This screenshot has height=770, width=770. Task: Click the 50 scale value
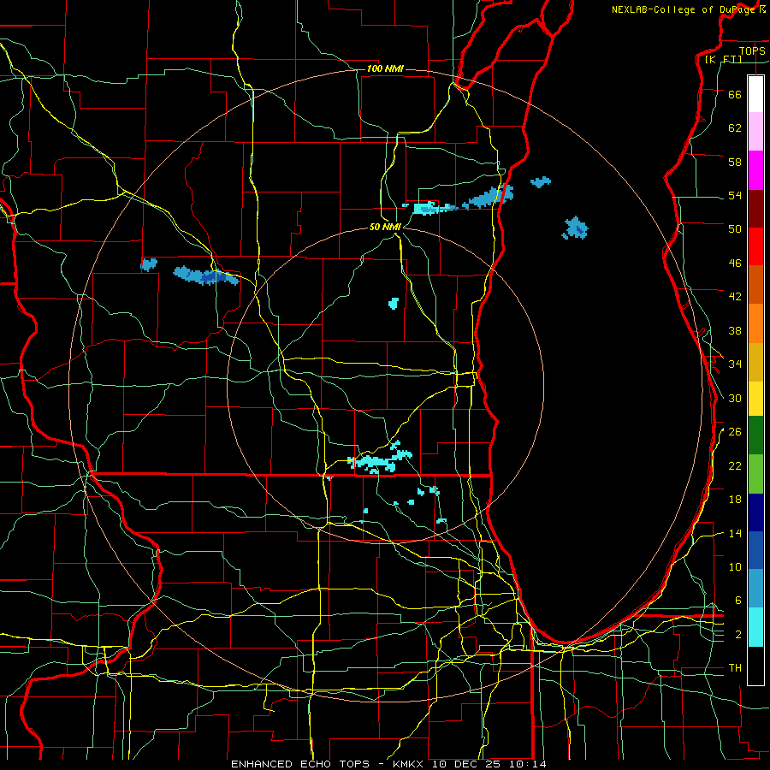[735, 229]
